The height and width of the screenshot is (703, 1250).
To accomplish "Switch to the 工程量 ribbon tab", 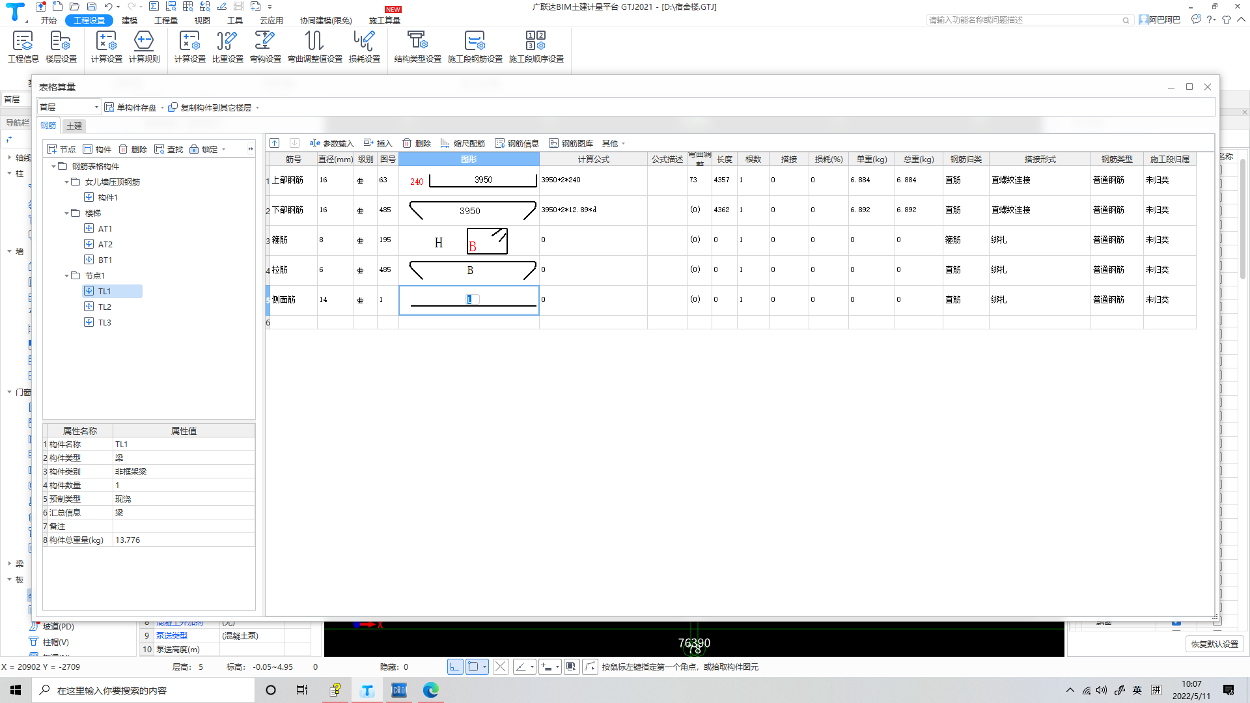I will [x=166, y=20].
